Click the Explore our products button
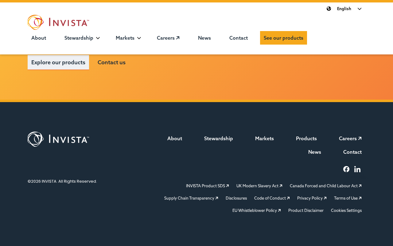 coord(58,62)
